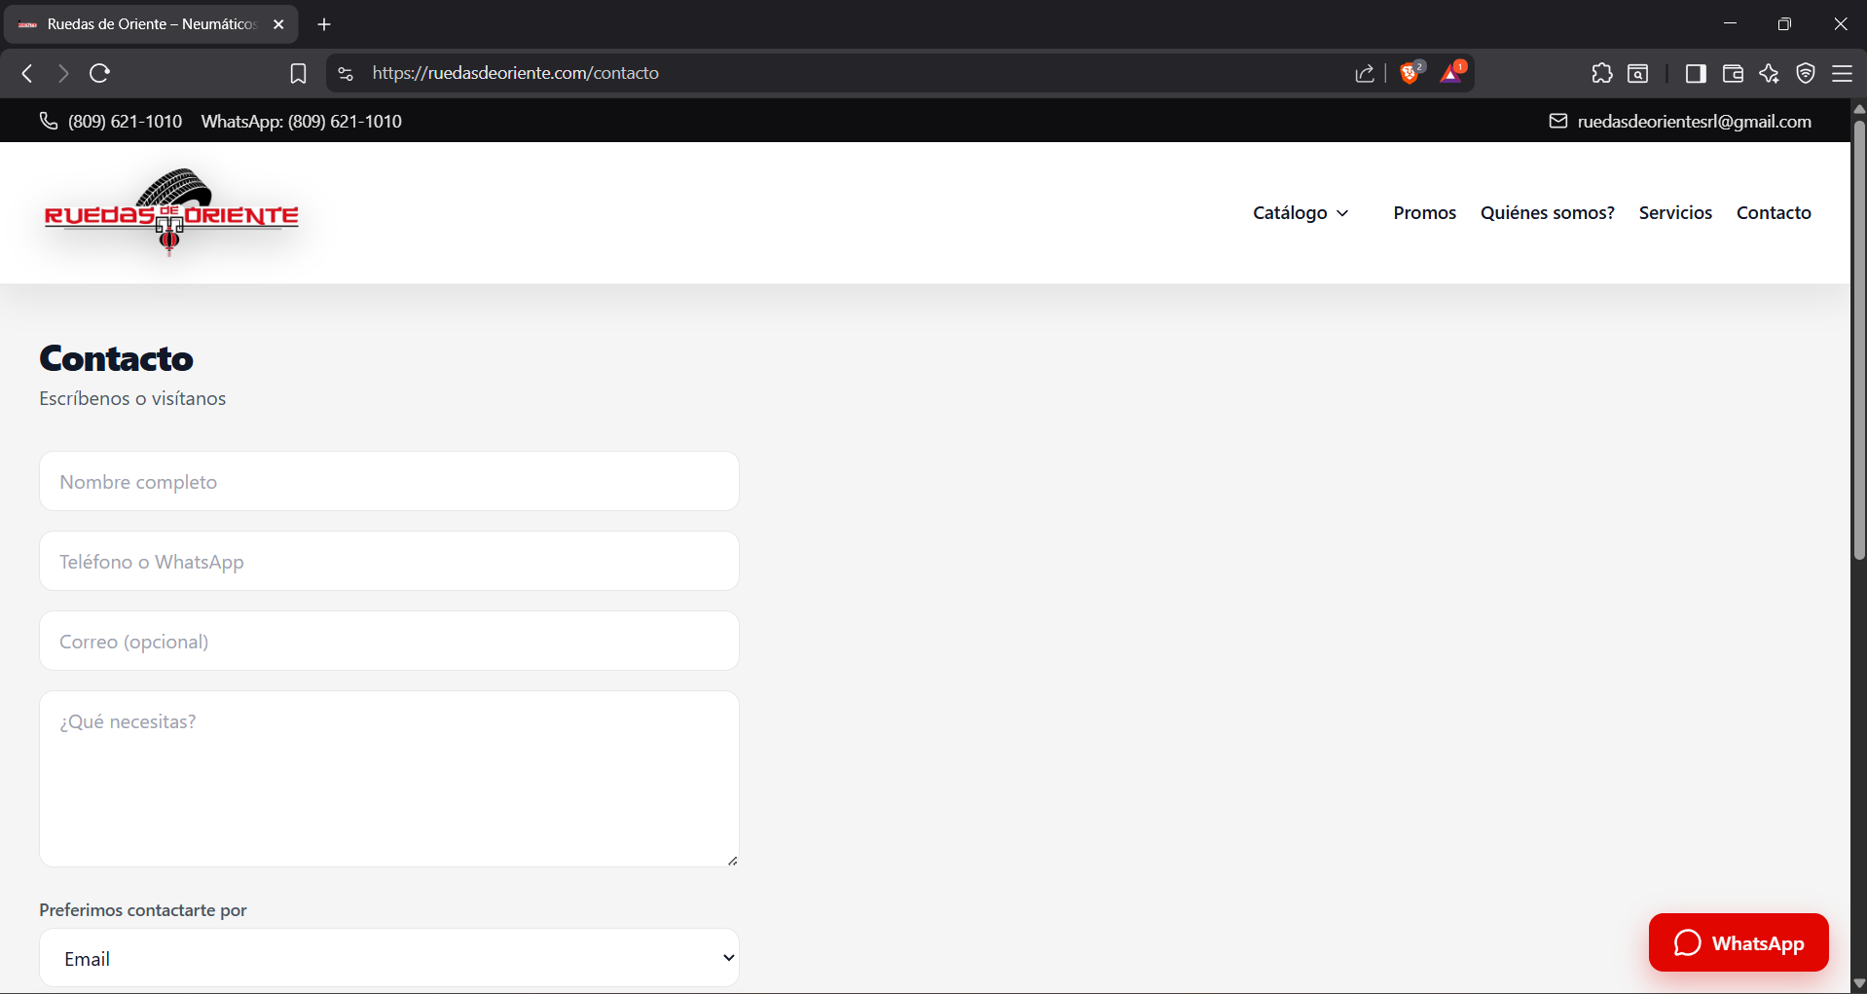Reload the page
Screen dimensions: 1867x994
[99, 73]
